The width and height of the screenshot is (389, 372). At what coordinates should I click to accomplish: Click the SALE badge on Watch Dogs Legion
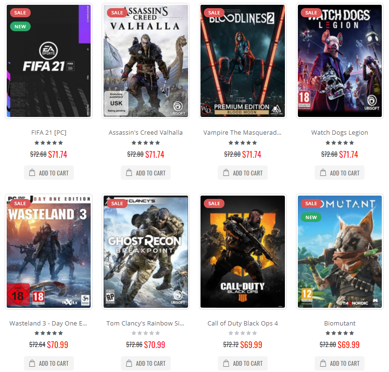point(311,12)
